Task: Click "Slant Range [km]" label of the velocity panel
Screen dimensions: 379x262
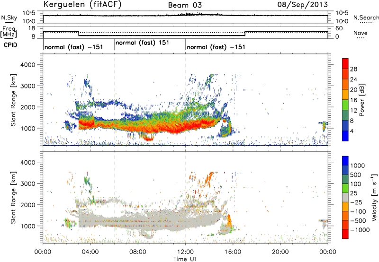Action: [13, 197]
